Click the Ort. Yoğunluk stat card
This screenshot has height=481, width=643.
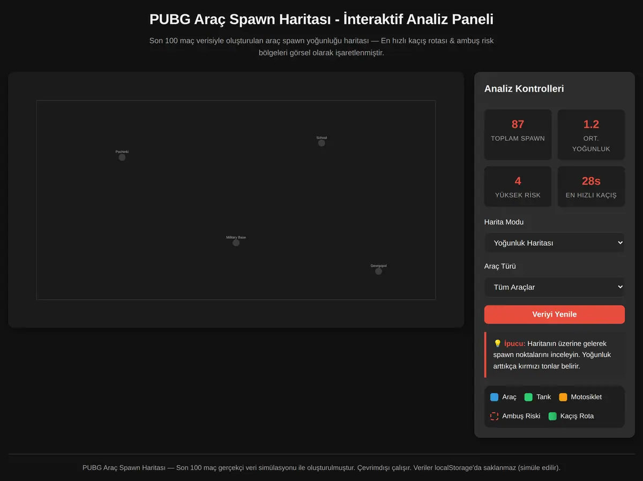click(591, 134)
